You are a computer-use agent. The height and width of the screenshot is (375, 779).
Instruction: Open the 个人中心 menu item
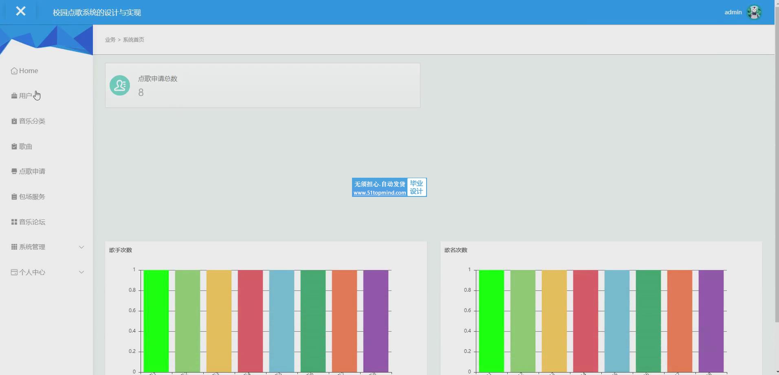click(32, 272)
